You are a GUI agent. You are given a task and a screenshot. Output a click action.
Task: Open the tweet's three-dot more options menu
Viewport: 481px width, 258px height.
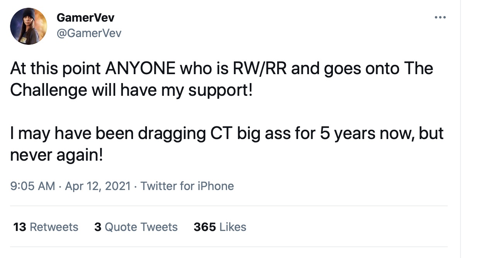440,17
